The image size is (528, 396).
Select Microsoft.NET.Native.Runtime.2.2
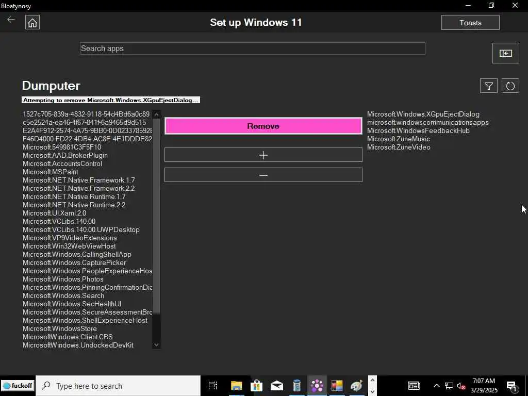coord(74,205)
